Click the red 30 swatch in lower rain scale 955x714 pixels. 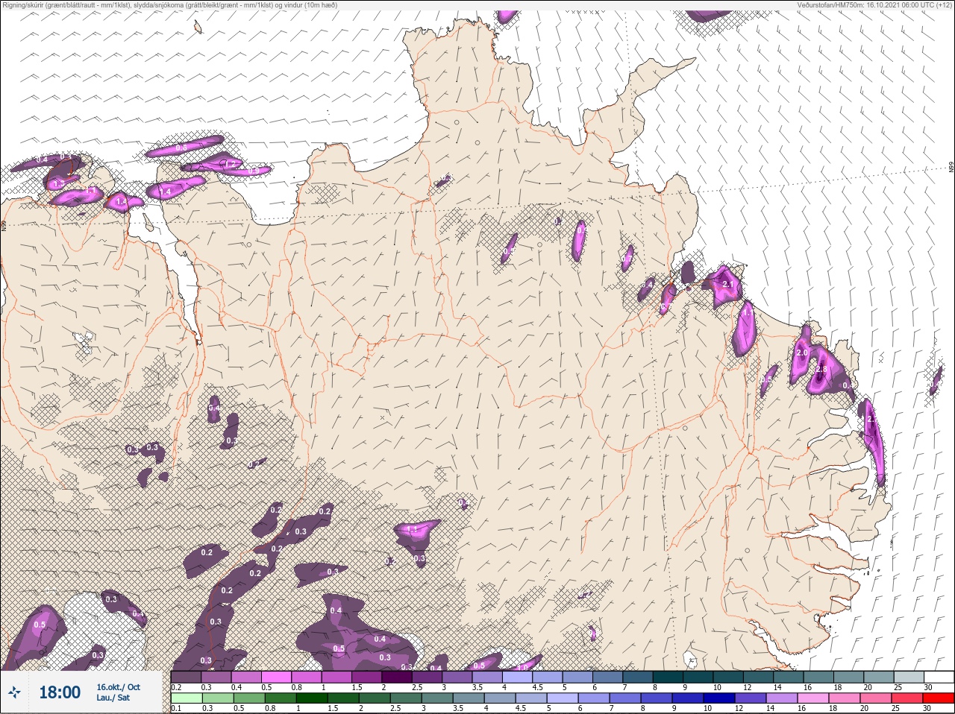939,698
